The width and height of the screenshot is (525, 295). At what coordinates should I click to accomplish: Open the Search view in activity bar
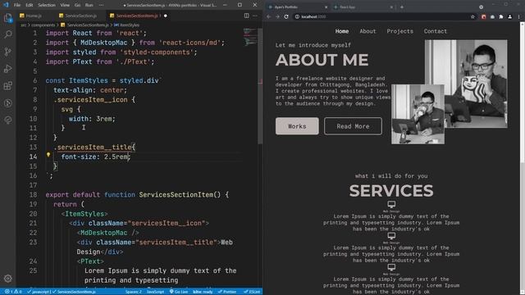click(x=8, y=34)
